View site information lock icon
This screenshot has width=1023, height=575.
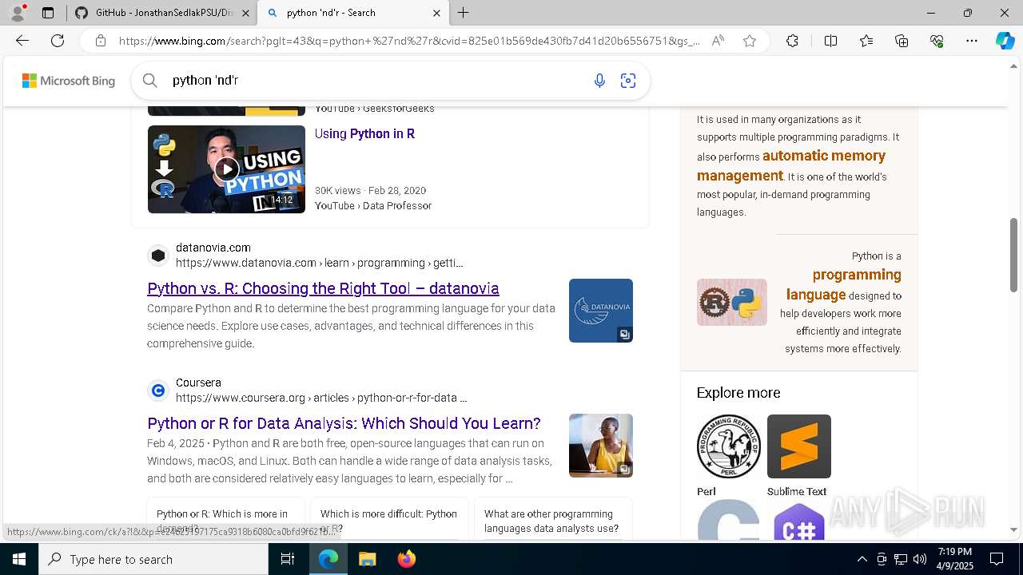[101, 41]
